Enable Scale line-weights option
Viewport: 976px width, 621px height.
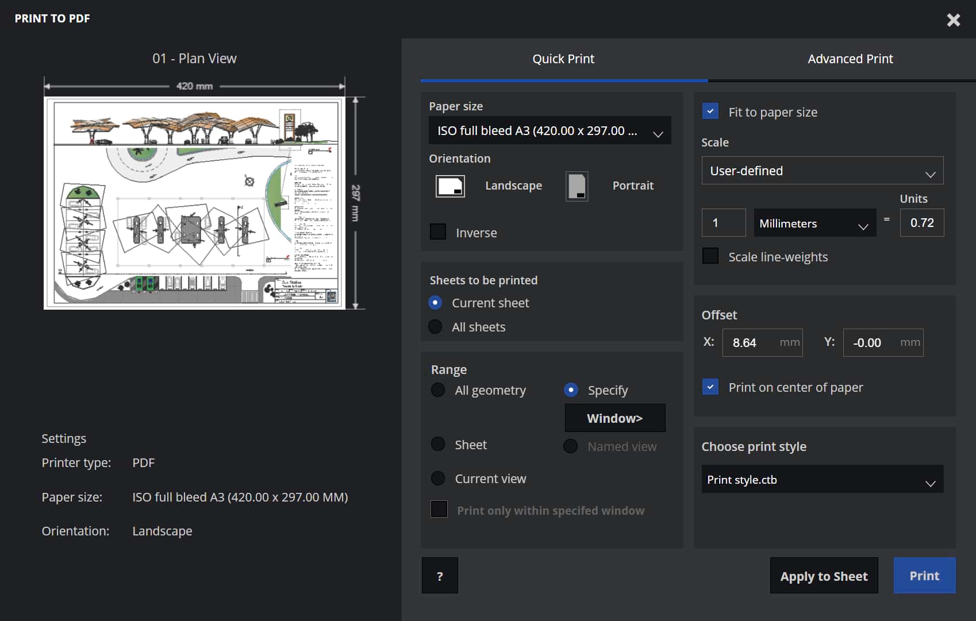click(710, 256)
